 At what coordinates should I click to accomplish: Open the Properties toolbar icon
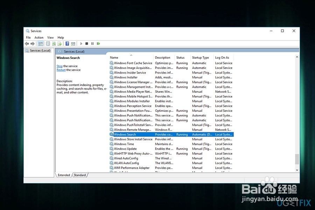tap(48, 44)
